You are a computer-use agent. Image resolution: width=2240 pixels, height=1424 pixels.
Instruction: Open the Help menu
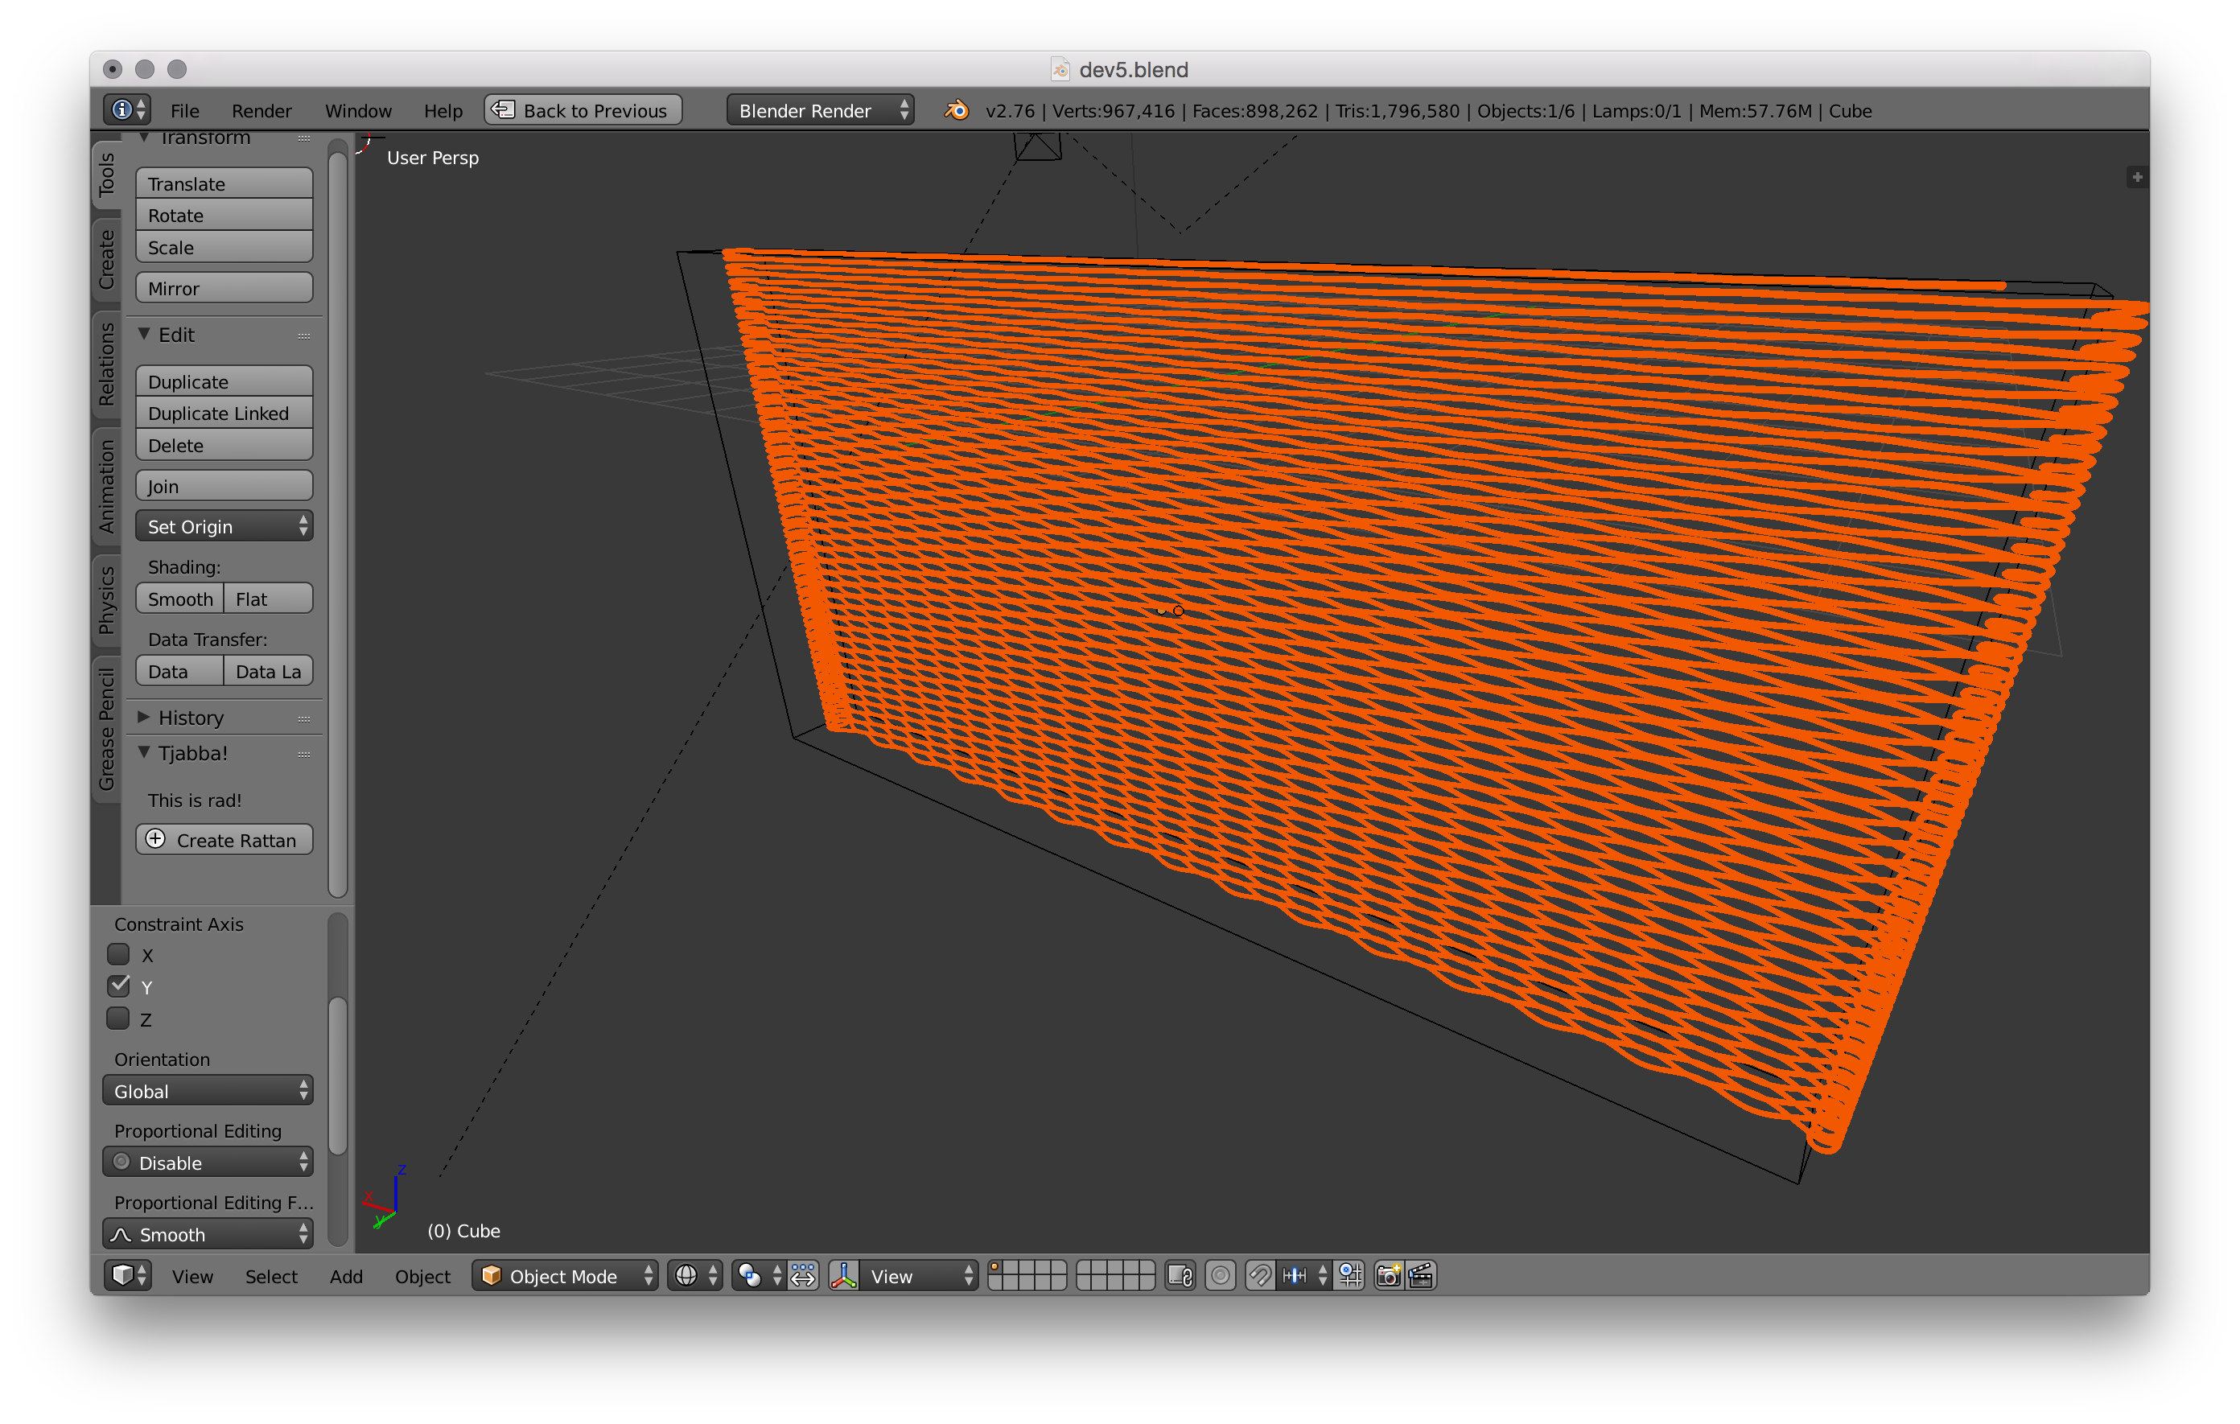(443, 111)
